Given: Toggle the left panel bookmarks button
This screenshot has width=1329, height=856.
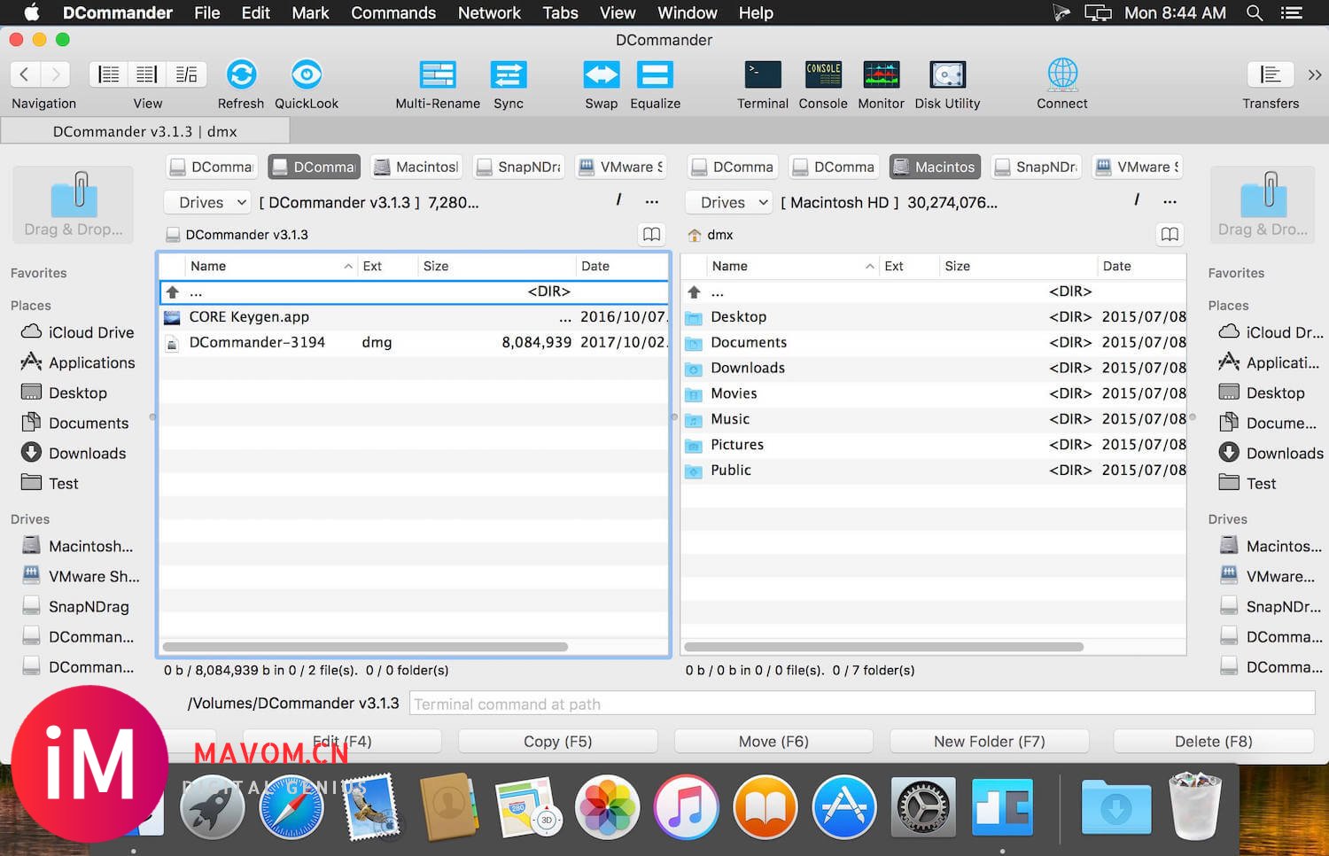Looking at the screenshot, I should (651, 235).
